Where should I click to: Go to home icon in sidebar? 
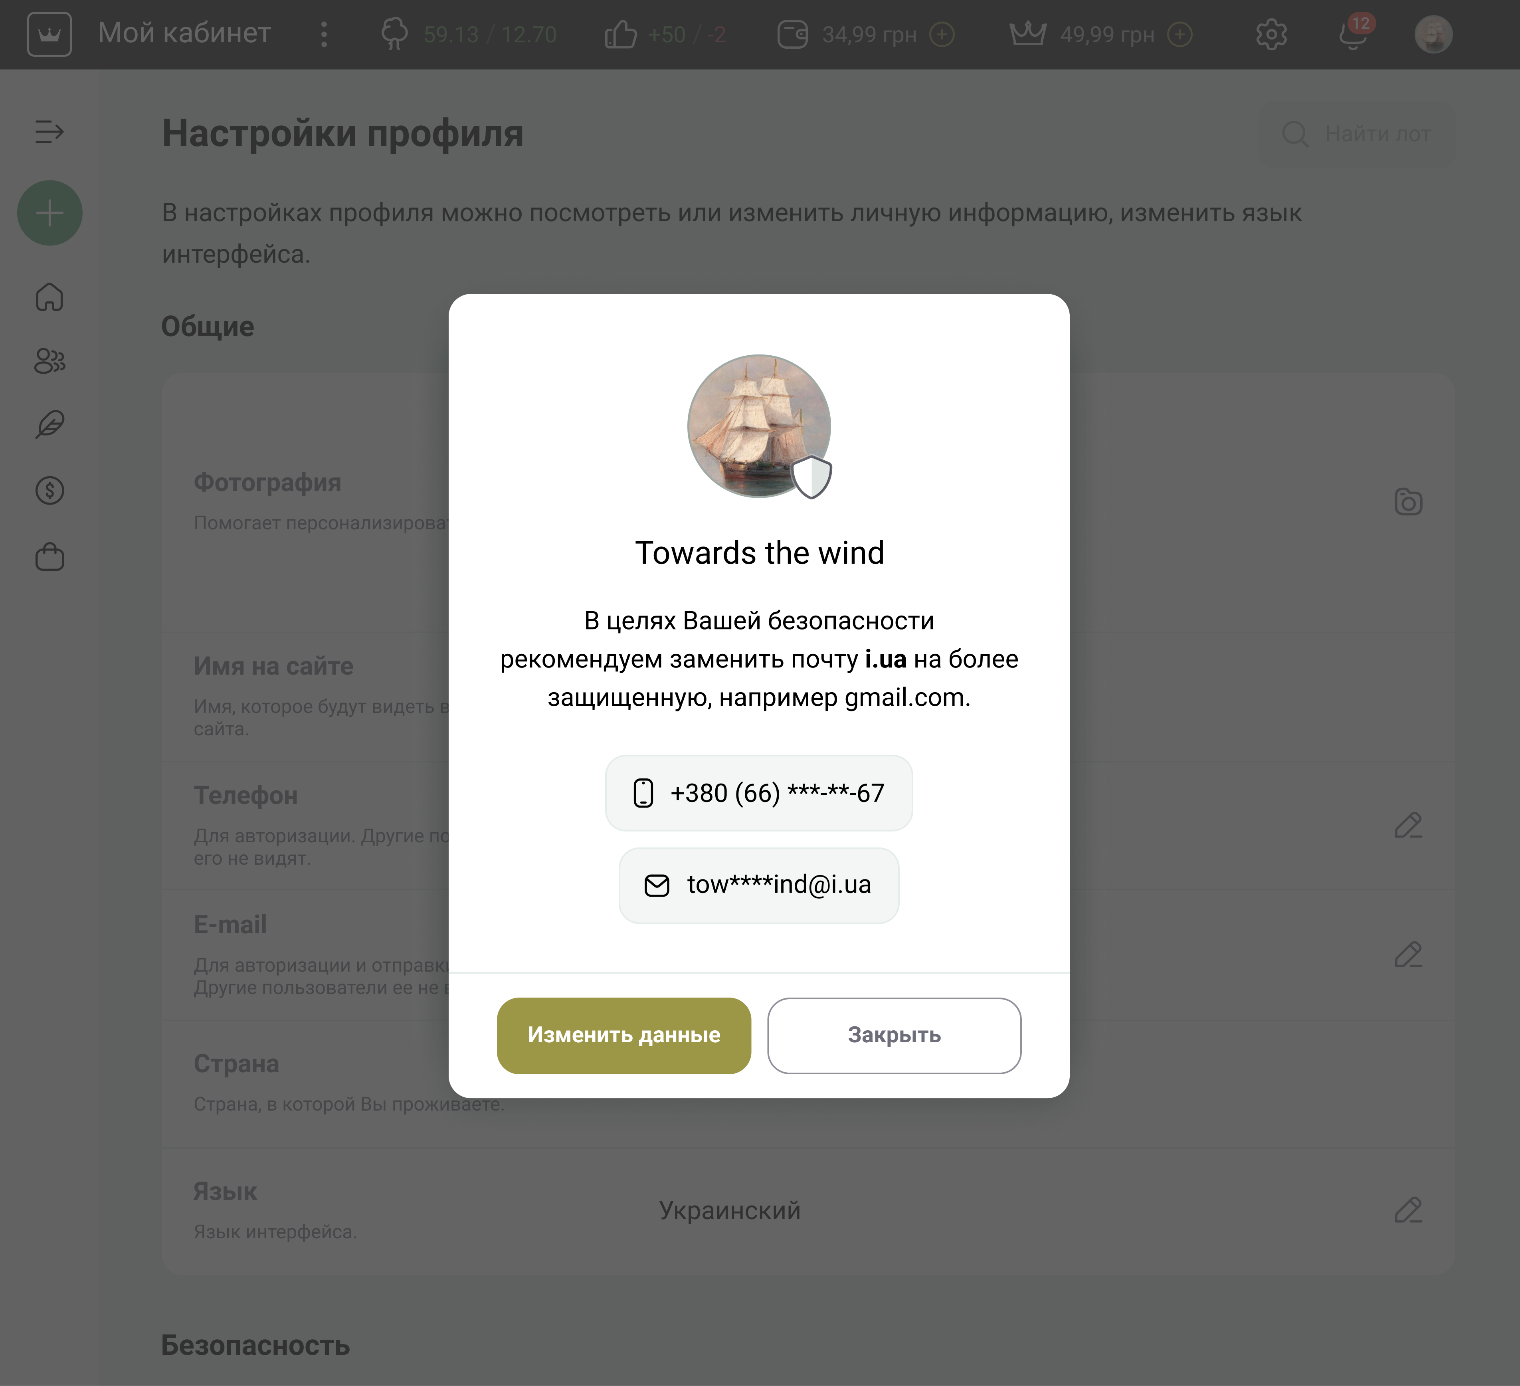coord(50,297)
